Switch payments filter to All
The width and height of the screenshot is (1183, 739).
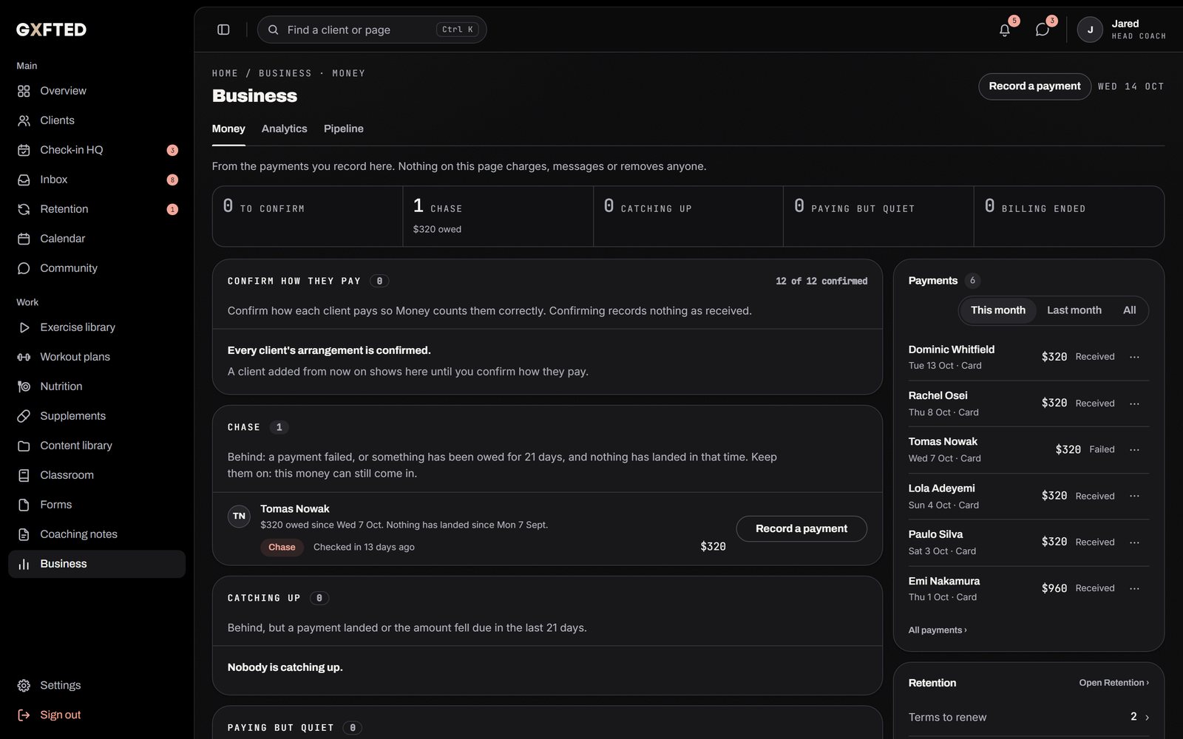click(1129, 310)
